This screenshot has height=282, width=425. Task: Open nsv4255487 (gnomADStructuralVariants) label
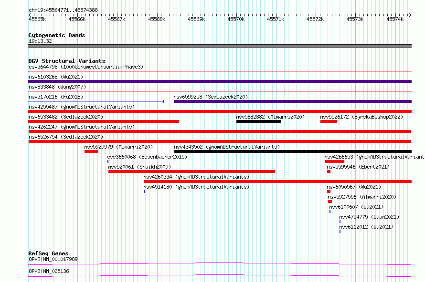[x=82, y=107]
